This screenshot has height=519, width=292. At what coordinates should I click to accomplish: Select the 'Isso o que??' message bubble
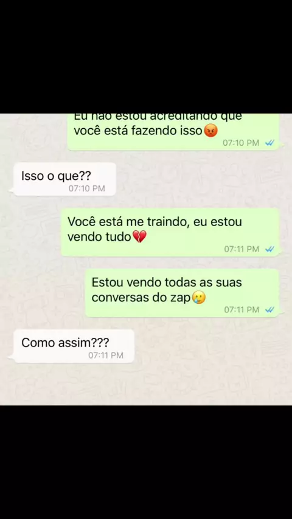[65, 179]
